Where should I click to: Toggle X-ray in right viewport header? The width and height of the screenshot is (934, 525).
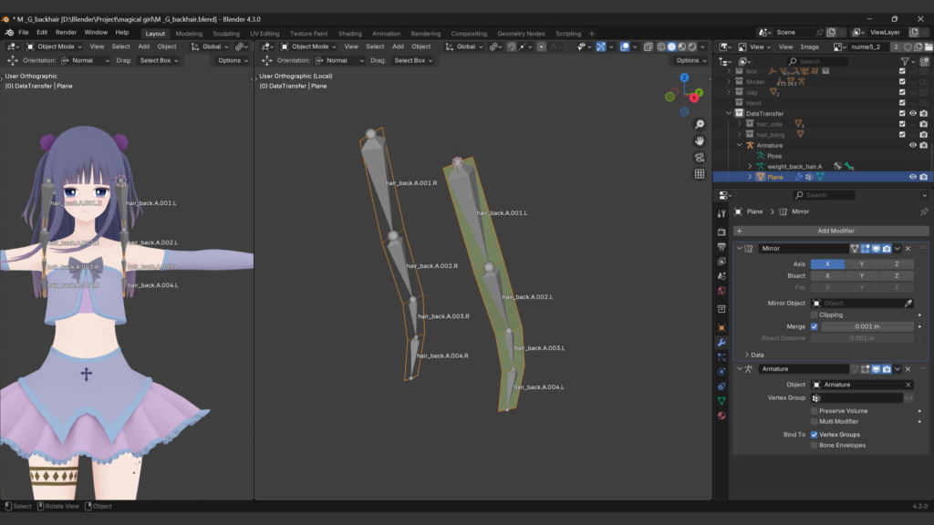pyautogui.click(x=649, y=46)
